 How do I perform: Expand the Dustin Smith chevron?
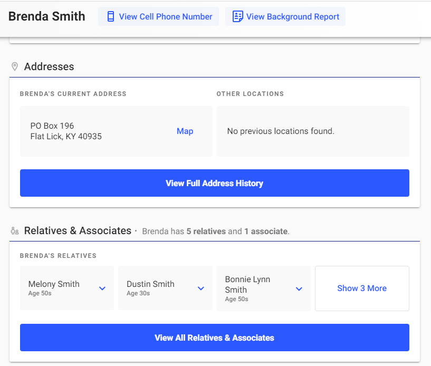point(201,288)
